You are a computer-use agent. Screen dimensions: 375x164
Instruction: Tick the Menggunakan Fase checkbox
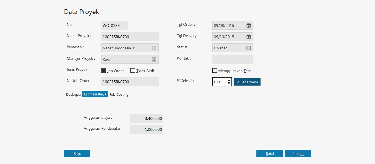point(215,70)
